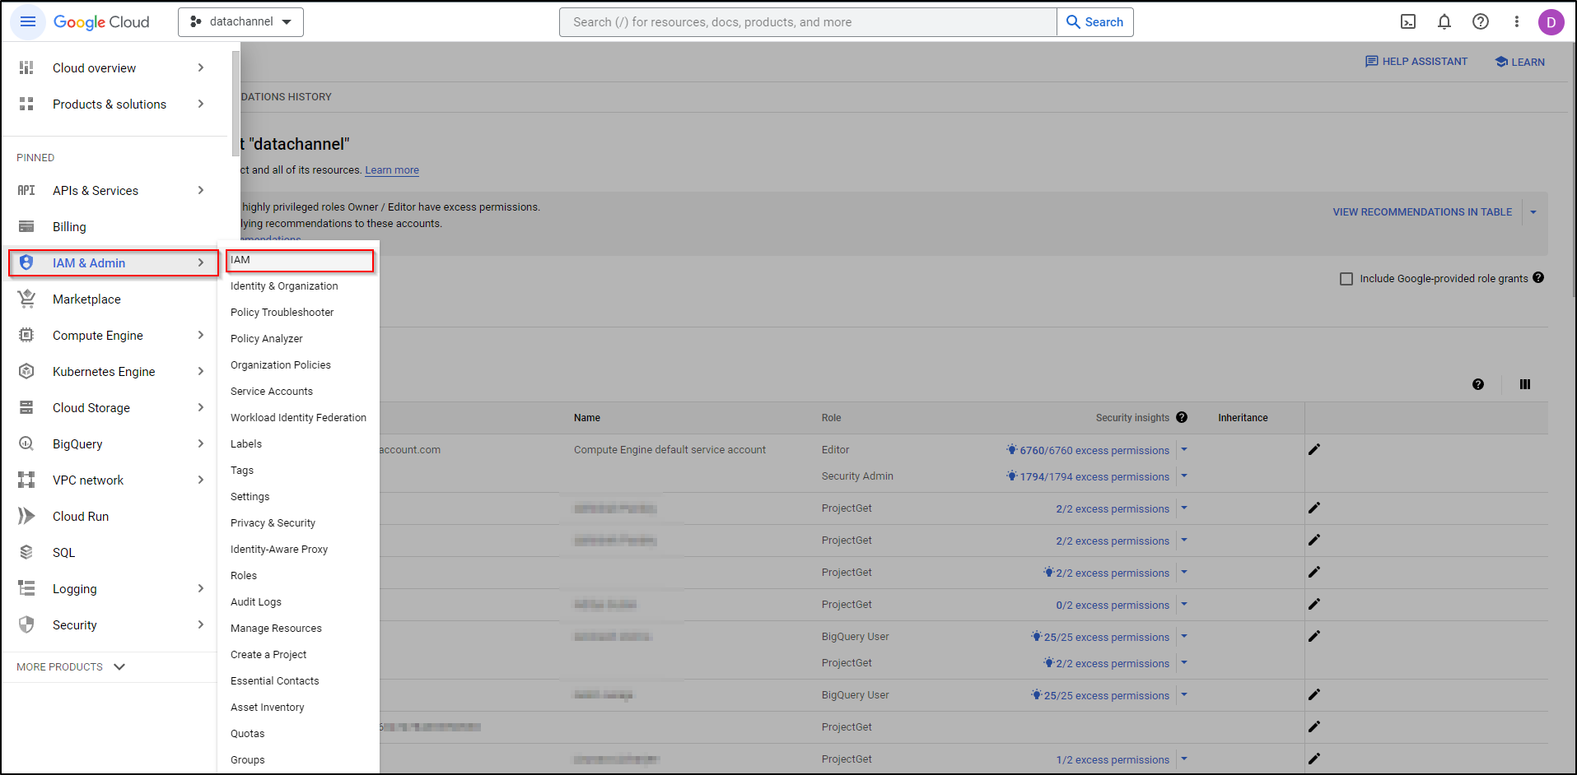Viewport: 1577px width, 775px height.
Task: Click the IAM & Admin shield icon
Action: click(x=26, y=262)
